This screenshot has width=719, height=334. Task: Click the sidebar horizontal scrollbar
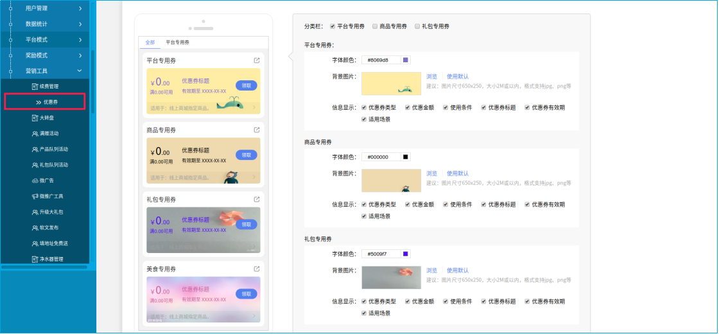click(x=44, y=267)
